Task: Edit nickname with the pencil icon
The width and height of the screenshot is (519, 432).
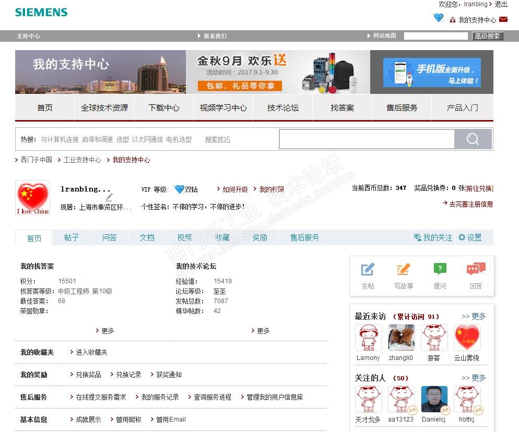Action: coord(109,197)
